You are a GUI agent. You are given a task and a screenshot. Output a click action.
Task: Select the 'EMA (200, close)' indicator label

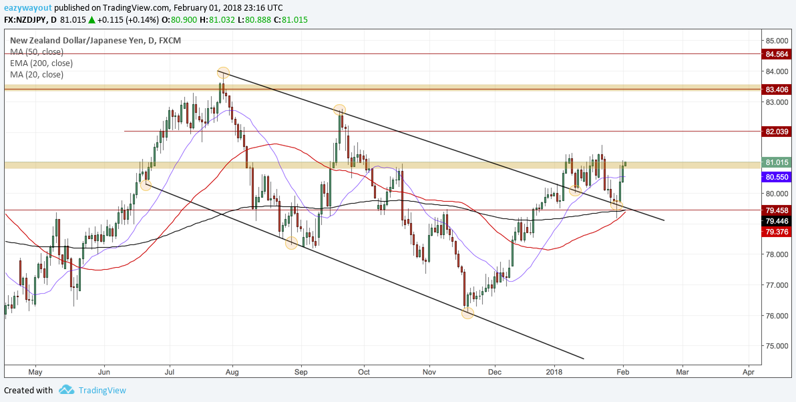(41, 63)
